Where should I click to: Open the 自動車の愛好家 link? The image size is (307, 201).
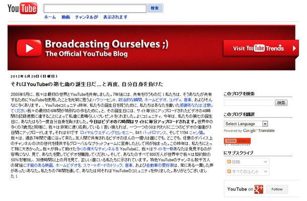[x=160, y=165]
